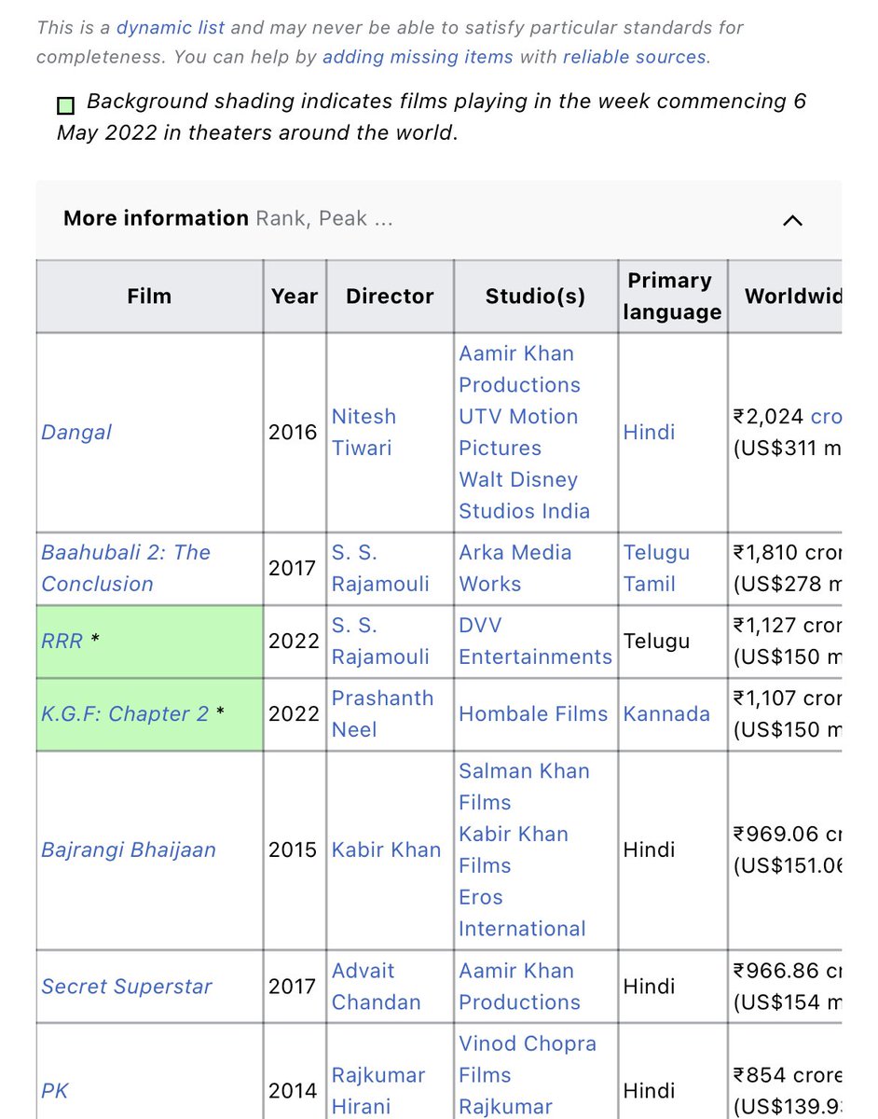Click the More information heading text
878x1119 pixels.
pos(156,219)
